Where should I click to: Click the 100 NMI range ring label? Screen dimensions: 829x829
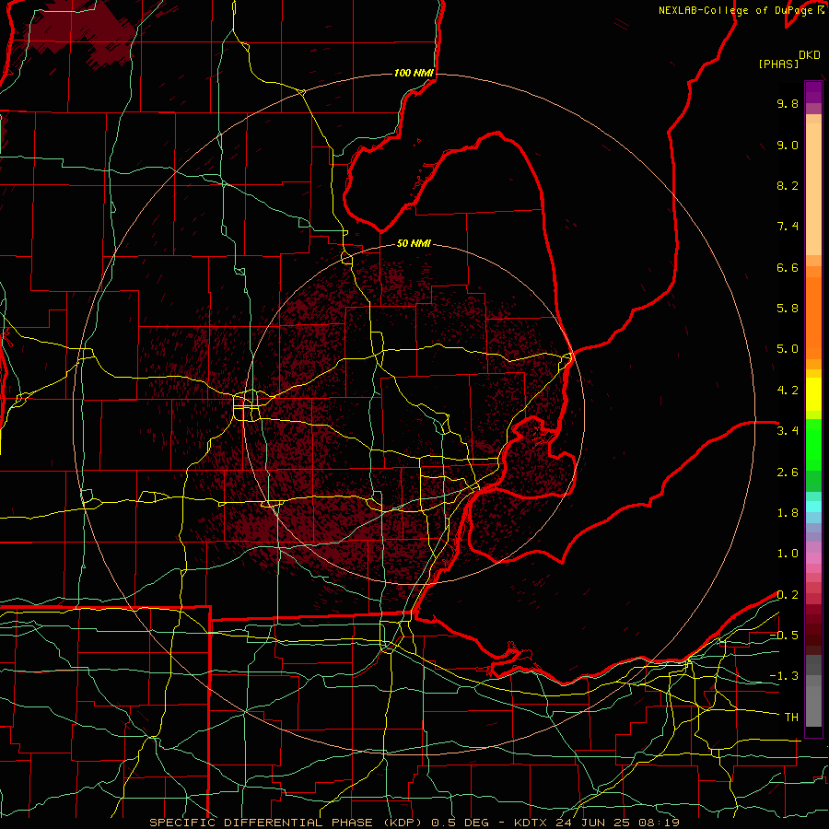click(414, 73)
